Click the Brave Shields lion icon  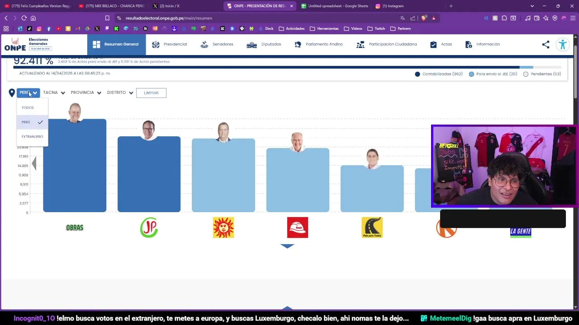coord(424,18)
